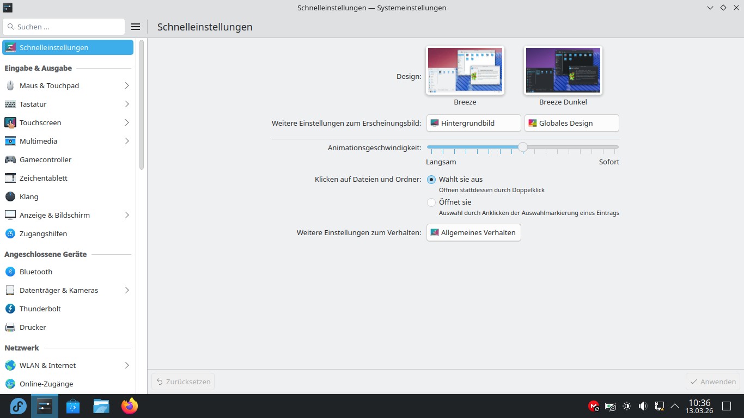Open WLAN & Internet settings
Image resolution: width=744 pixels, height=418 pixels.
[68, 365]
